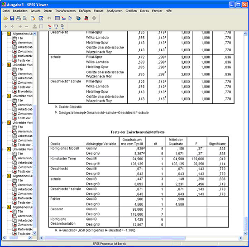Open the Variables info icon
Viewport: 249px width, 247px height.
coord(70,18)
